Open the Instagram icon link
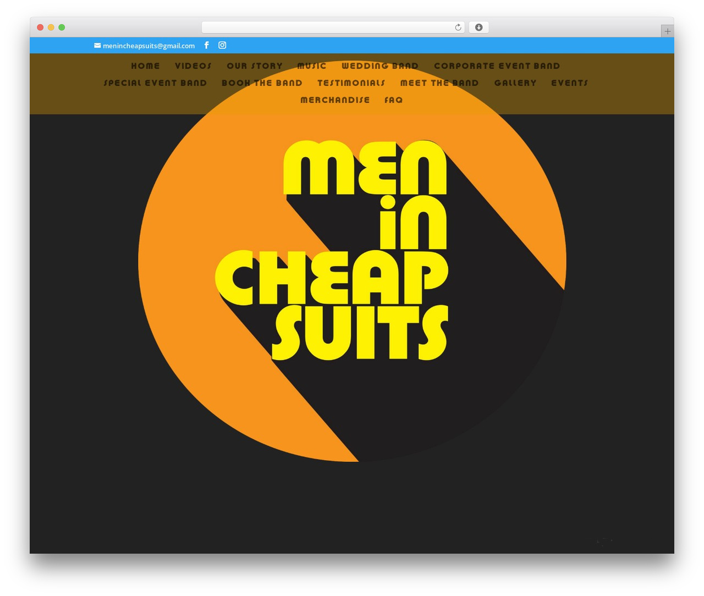Image resolution: width=704 pixels, height=596 pixels. click(222, 45)
